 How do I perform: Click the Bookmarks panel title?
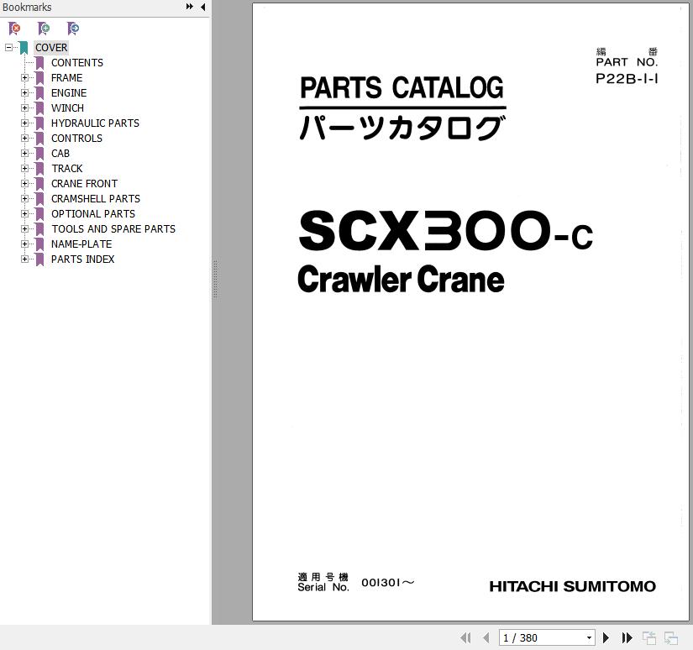pos(27,7)
